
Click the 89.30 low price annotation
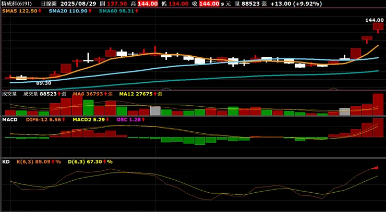pos(44,83)
